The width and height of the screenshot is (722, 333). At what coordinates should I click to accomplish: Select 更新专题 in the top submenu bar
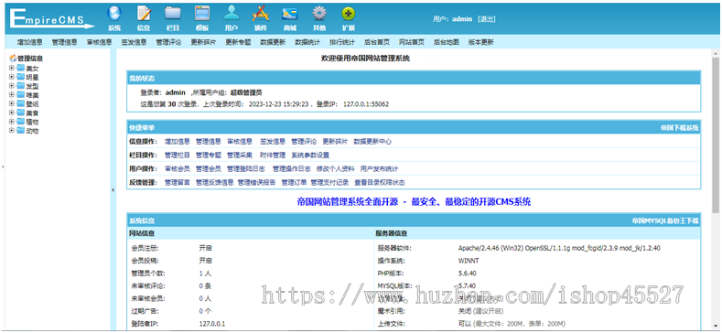point(238,42)
